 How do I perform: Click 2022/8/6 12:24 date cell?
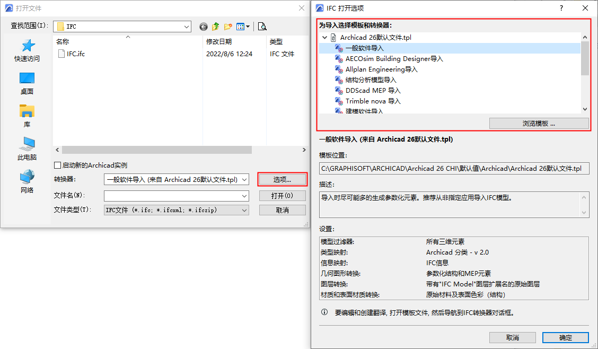click(x=229, y=54)
